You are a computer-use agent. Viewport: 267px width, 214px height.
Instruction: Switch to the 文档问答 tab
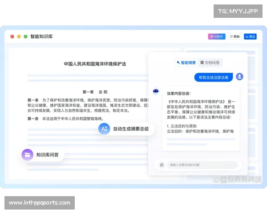(x=210, y=62)
